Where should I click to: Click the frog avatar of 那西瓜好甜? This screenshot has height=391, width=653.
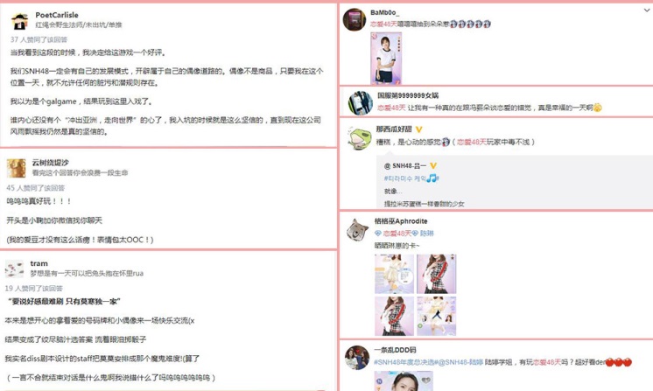coord(360,137)
